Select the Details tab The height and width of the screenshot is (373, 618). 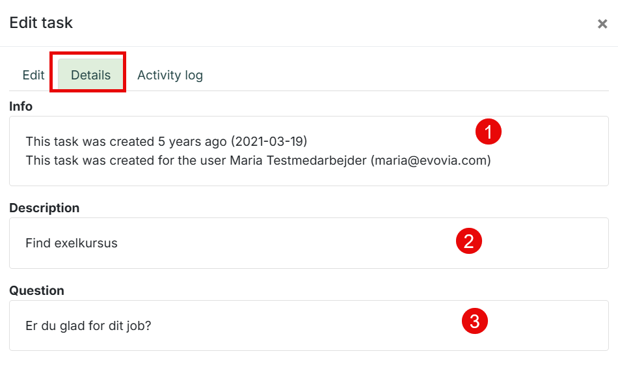(90, 75)
